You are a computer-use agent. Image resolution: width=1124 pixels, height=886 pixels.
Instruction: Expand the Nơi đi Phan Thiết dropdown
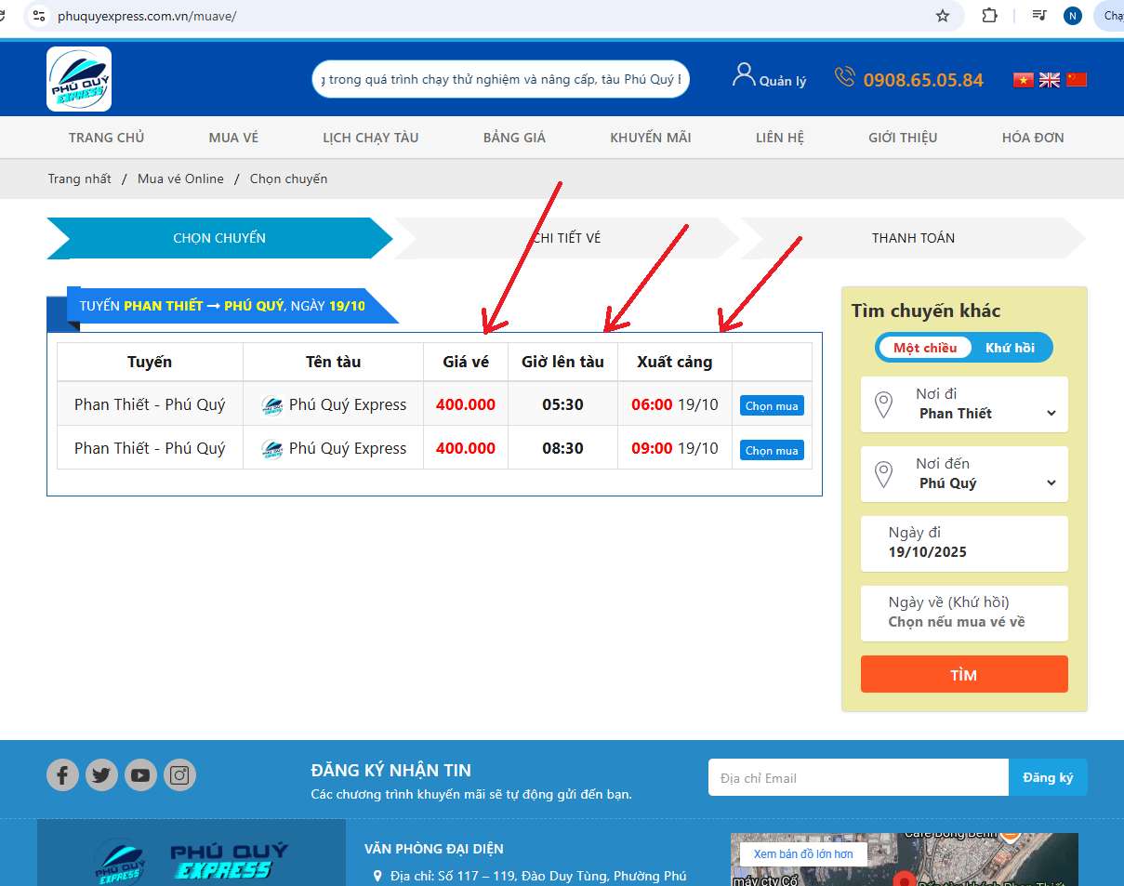click(x=964, y=404)
